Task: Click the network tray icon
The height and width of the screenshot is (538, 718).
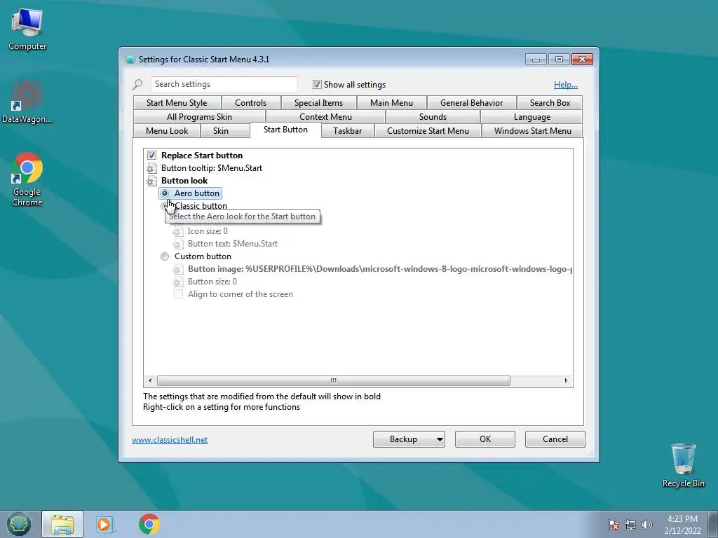Action: pyautogui.click(x=630, y=525)
